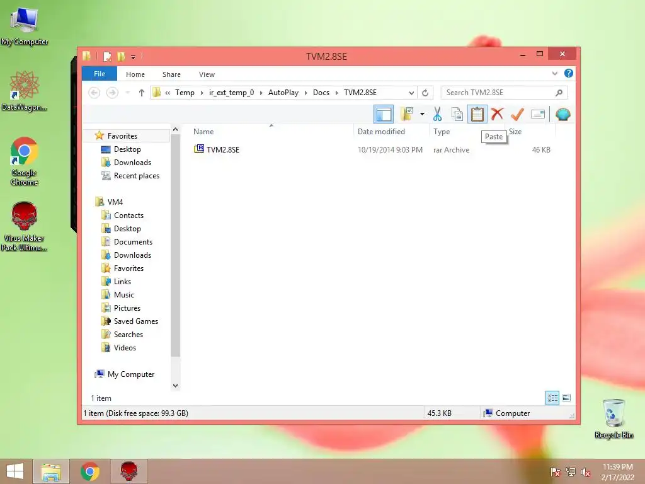The height and width of the screenshot is (484, 645).
Task: Open Chrome from the taskbar
Action: (89, 471)
